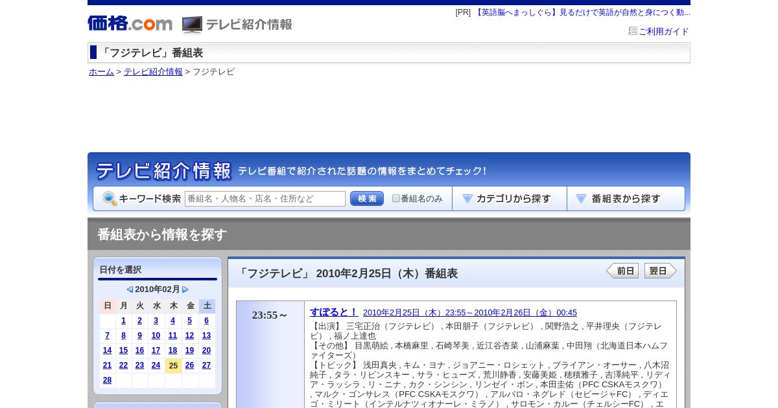The image size is (778, 408).
Task: Select February 9 in calendar
Action: 139,335
